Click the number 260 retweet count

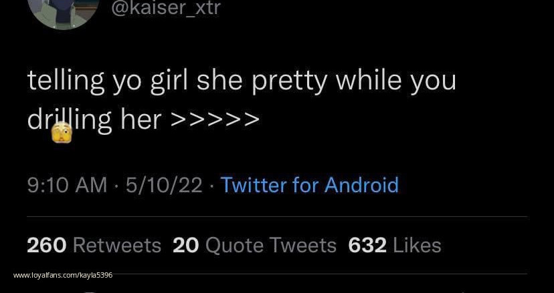(x=46, y=245)
